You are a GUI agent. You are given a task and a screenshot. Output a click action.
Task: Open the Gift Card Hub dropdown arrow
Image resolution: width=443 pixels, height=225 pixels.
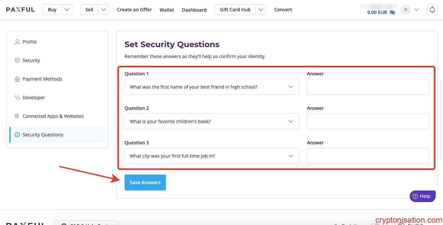261,10
